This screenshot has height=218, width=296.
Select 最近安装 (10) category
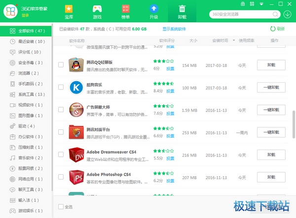click(x=26, y=42)
